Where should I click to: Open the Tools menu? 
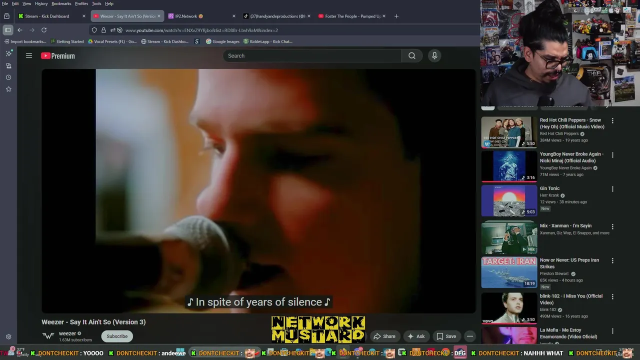click(96, 3)
